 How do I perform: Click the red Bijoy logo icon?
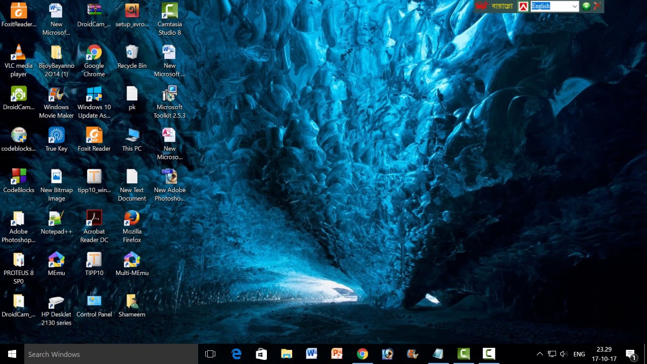tap(481, 6)
